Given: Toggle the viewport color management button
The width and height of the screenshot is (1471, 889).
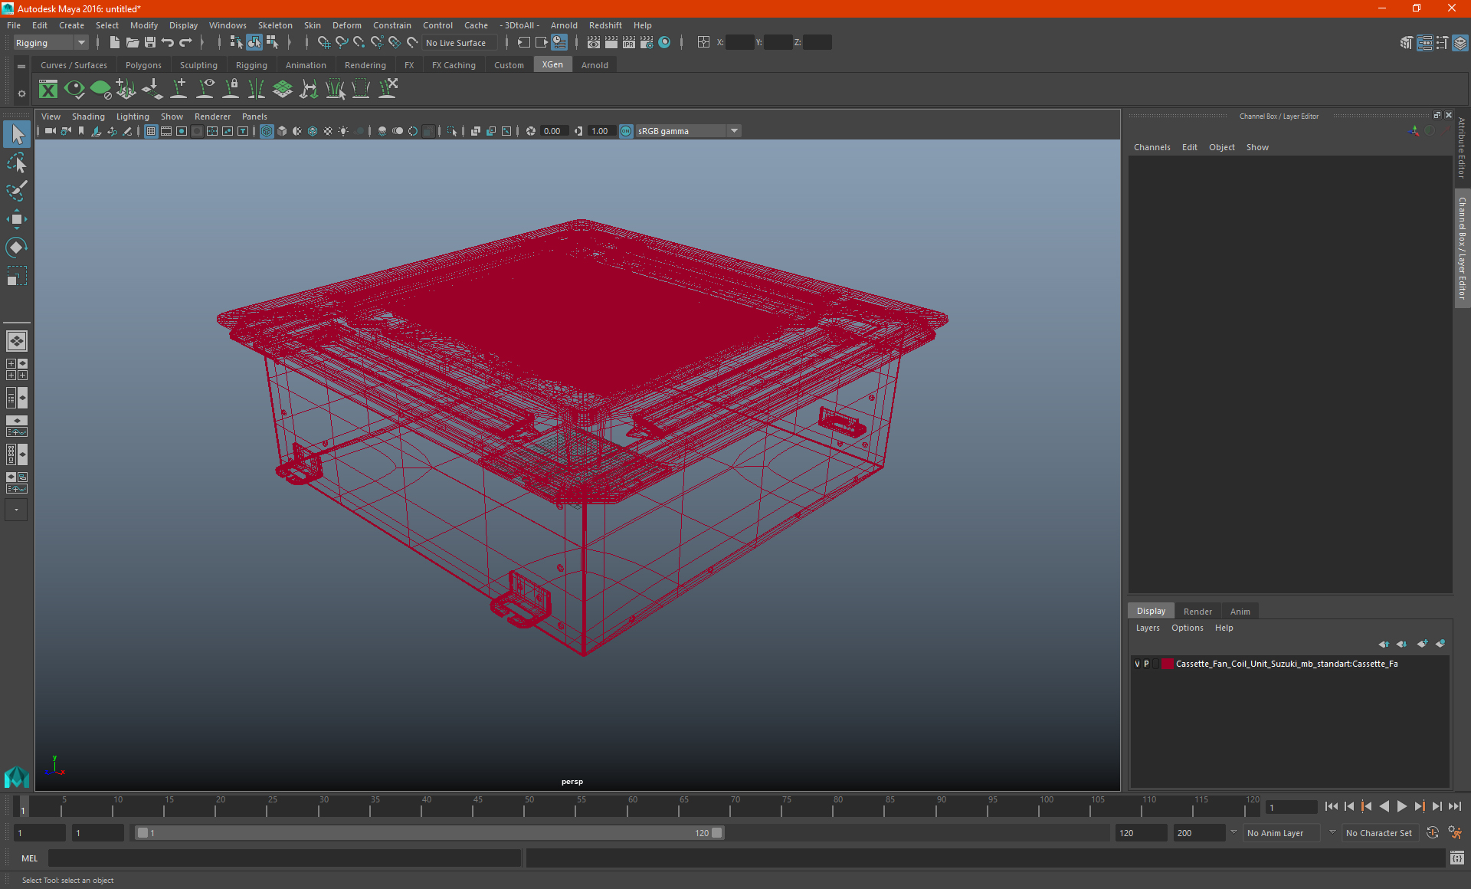Looking at the screenshot, I should (x=626, y=131).
